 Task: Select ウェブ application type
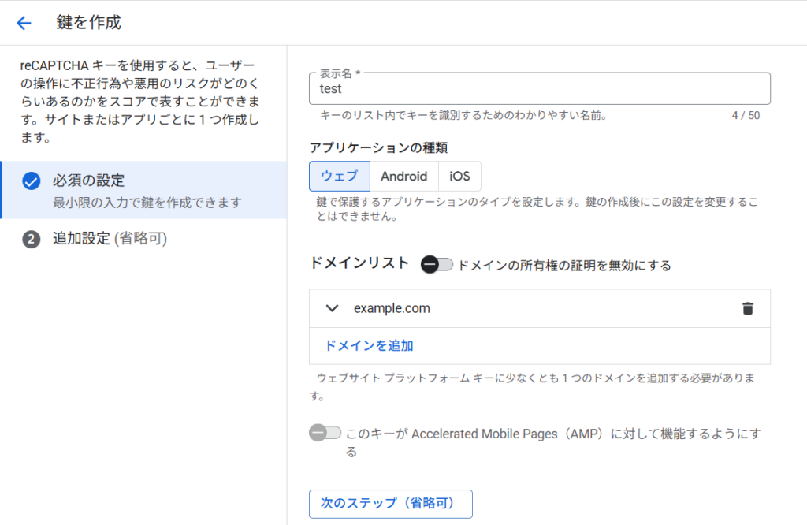coord(339,176)
